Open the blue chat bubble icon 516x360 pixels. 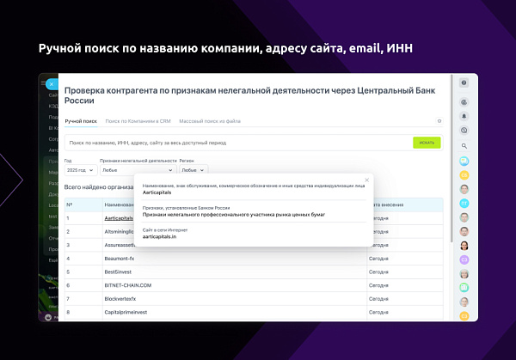464,161
